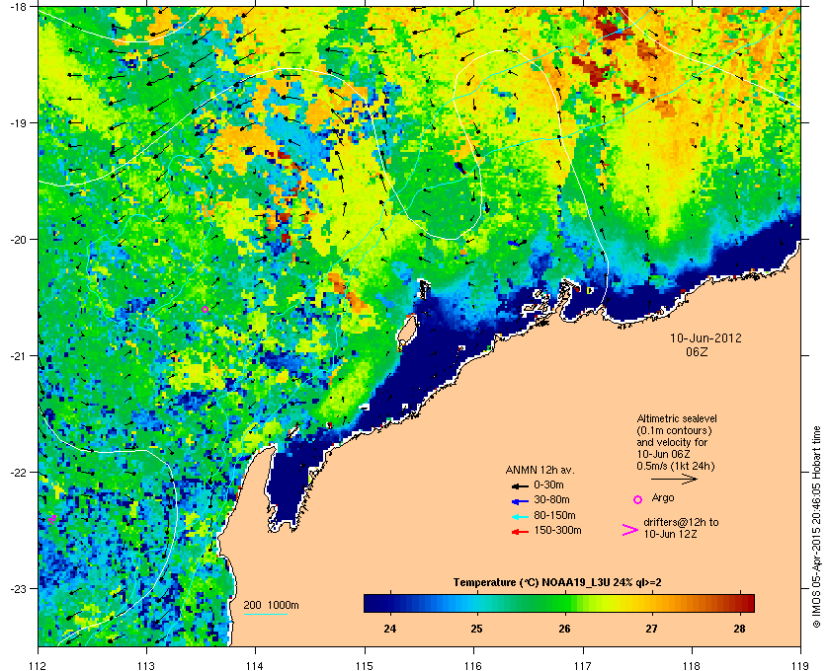Click longitude axis label 113
This screenshot has height=671, width=830.
(x=146, y=665)
